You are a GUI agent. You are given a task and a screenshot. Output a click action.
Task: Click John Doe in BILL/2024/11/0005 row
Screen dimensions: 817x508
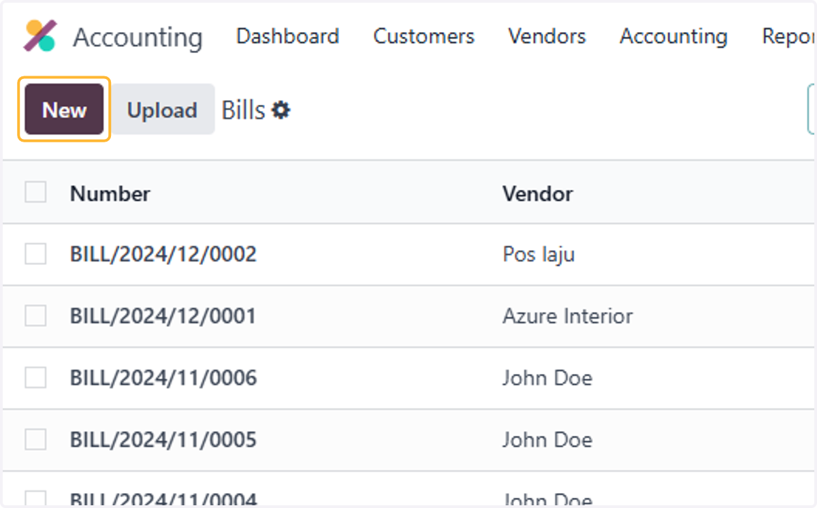pos(547,440)
